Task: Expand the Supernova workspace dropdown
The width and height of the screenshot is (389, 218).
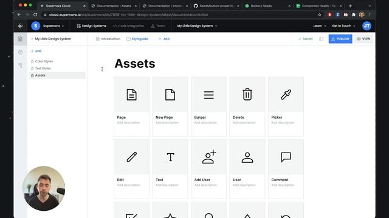Action: click(53, 25)
